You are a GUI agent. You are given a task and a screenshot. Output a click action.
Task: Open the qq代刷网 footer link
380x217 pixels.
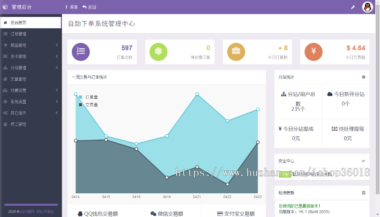click(x=37, y=212)
